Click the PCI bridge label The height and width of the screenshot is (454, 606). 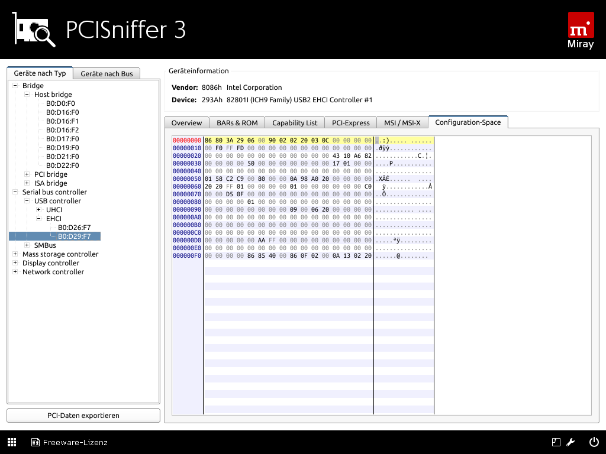[x=51, y=174]
